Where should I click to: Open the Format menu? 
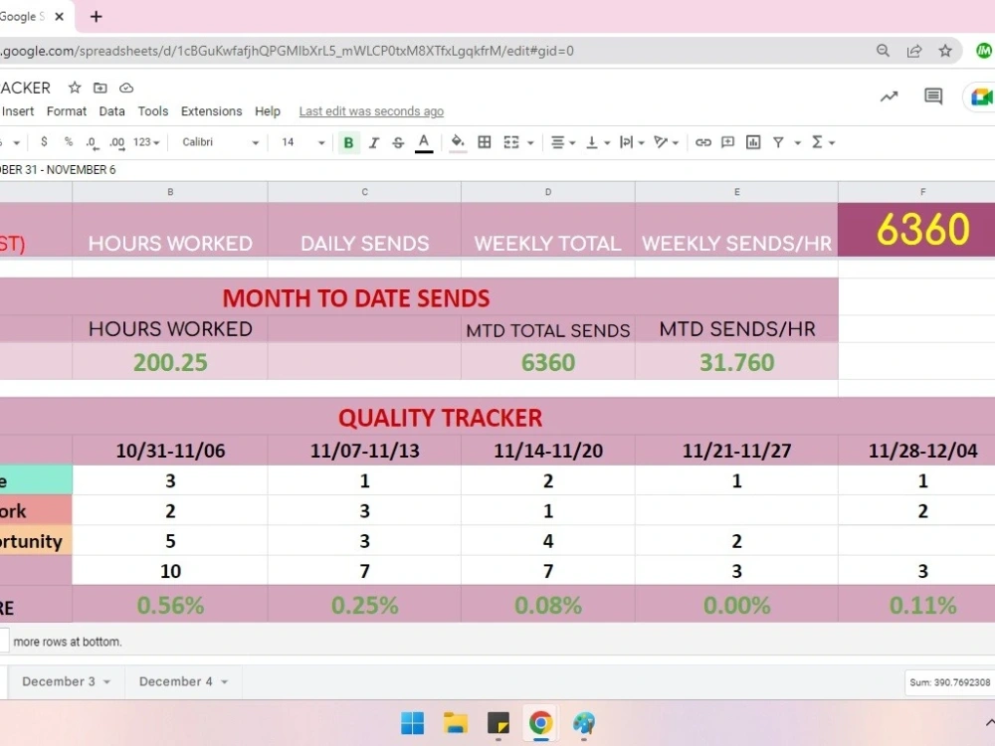[66, 110]
